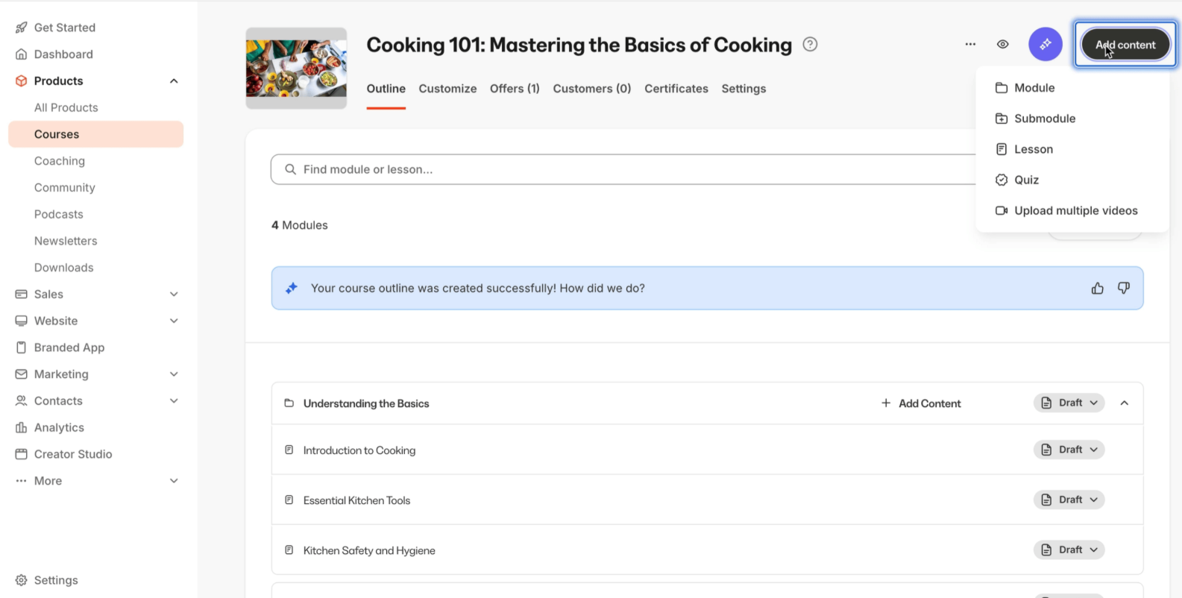Click Add Content in Understanding the Basics
Screen dimensions: 1182x598
pos(921,403)
